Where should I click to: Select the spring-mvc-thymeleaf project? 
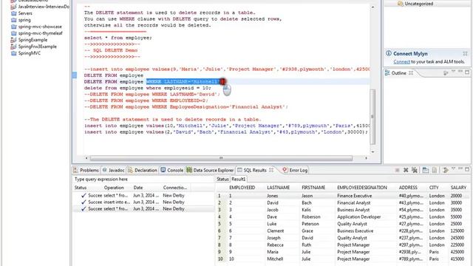[37, 33]
